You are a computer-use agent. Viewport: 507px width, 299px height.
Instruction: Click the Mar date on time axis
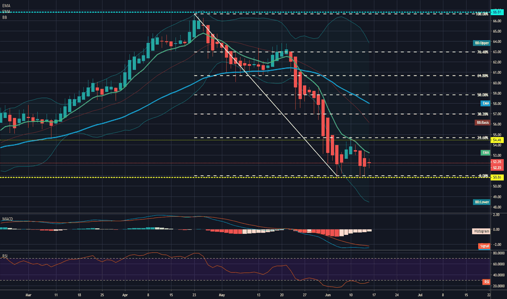coord(28,295)
